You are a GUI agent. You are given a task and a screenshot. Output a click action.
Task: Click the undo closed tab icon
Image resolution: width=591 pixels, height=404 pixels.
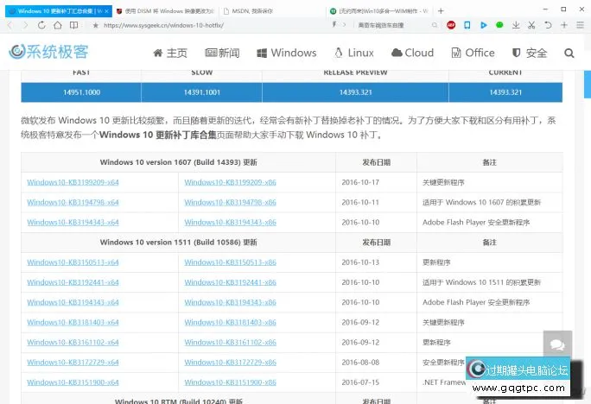pyautogui.click(x=548, y=25)
